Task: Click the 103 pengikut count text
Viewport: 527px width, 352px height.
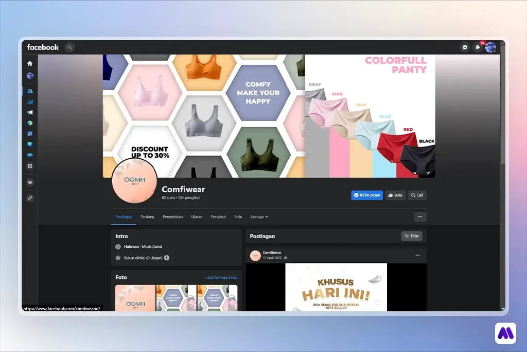Action: point(188,198)
